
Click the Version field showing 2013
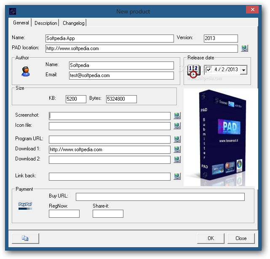tap(221, 38)
